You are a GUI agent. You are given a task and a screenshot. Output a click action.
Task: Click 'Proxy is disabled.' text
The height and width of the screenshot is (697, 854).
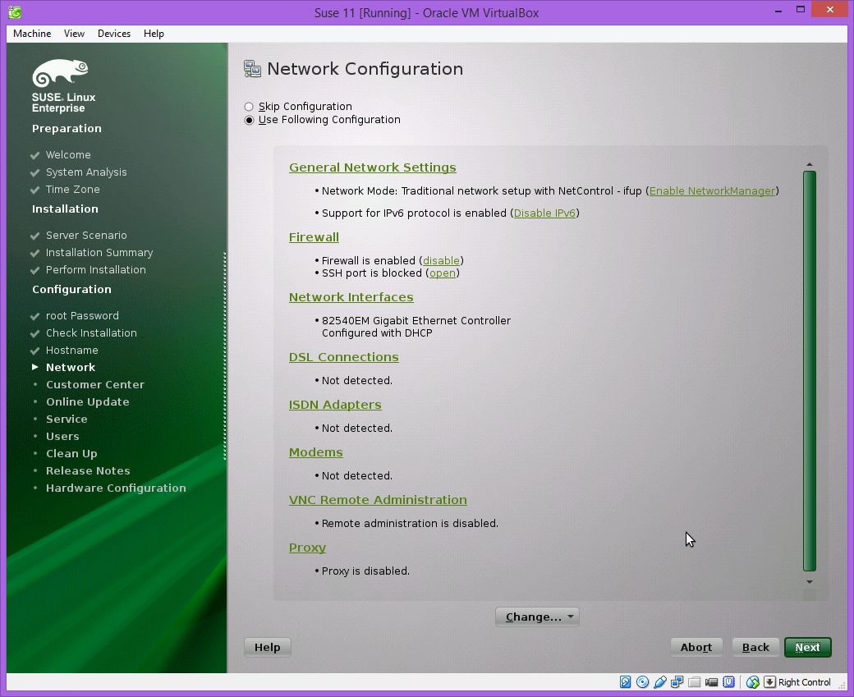point(365,571)
